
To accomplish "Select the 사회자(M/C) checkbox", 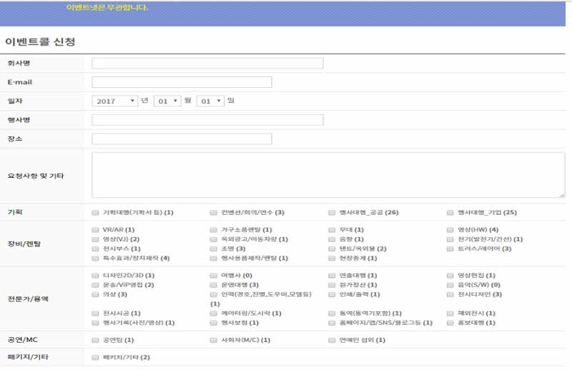I will coord(214,341).
